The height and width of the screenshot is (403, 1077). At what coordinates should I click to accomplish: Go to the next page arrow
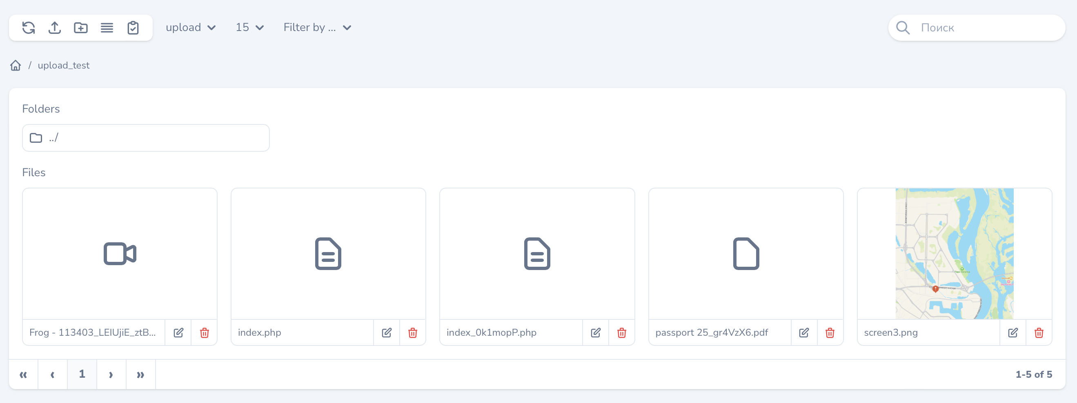(x=111, y=374)
